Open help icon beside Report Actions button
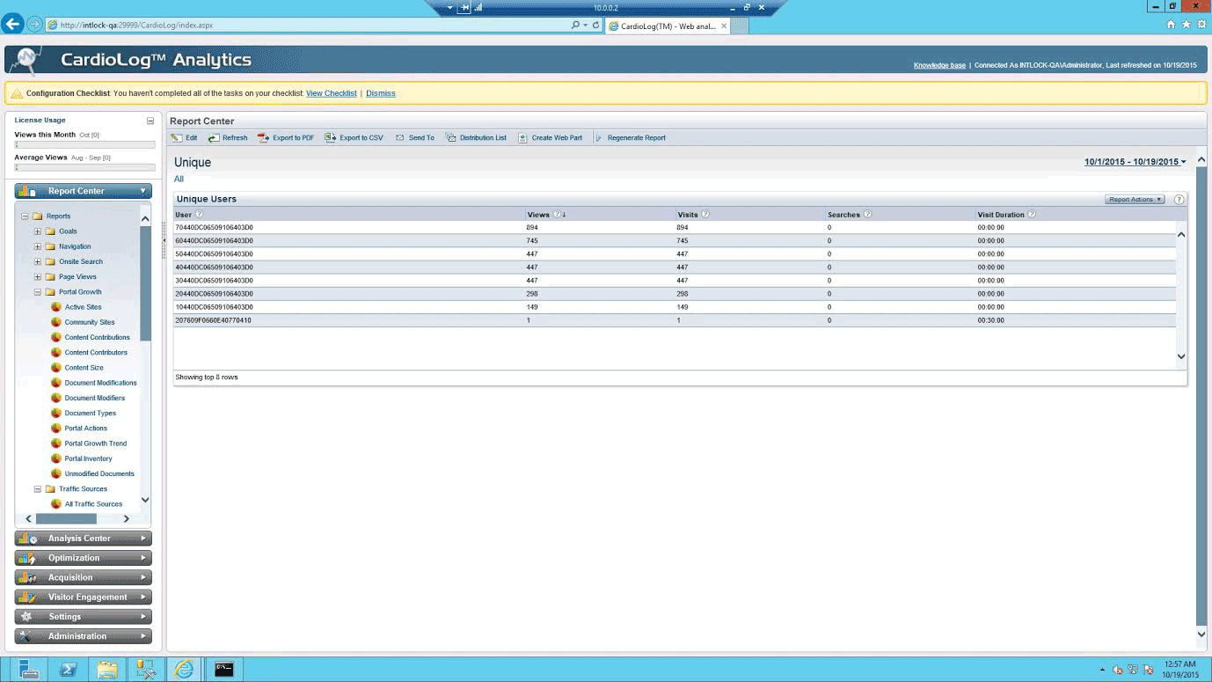This screenshot has height=682, width=1212. 1179,200
